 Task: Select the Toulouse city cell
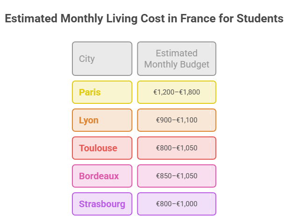[102, 148]
